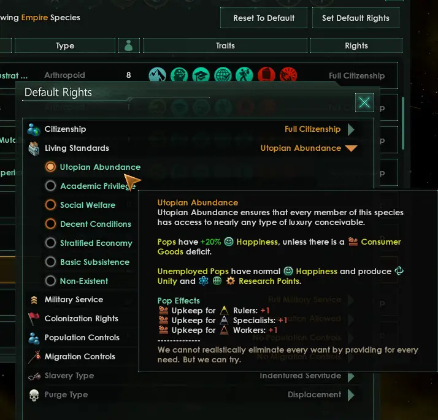Click the Citizenship globe people icon
The image size is (438, 420).
coord(34,129)
